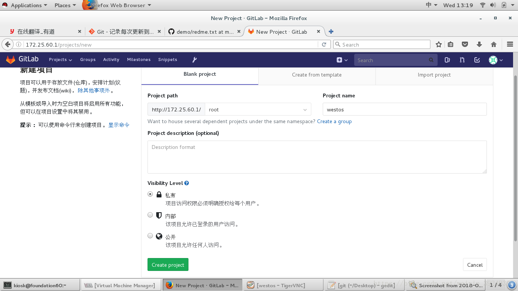This screenshot has width=518, height=291.
Task: Open the issues icon in GitLab navbar
Action: click(447, 60)
